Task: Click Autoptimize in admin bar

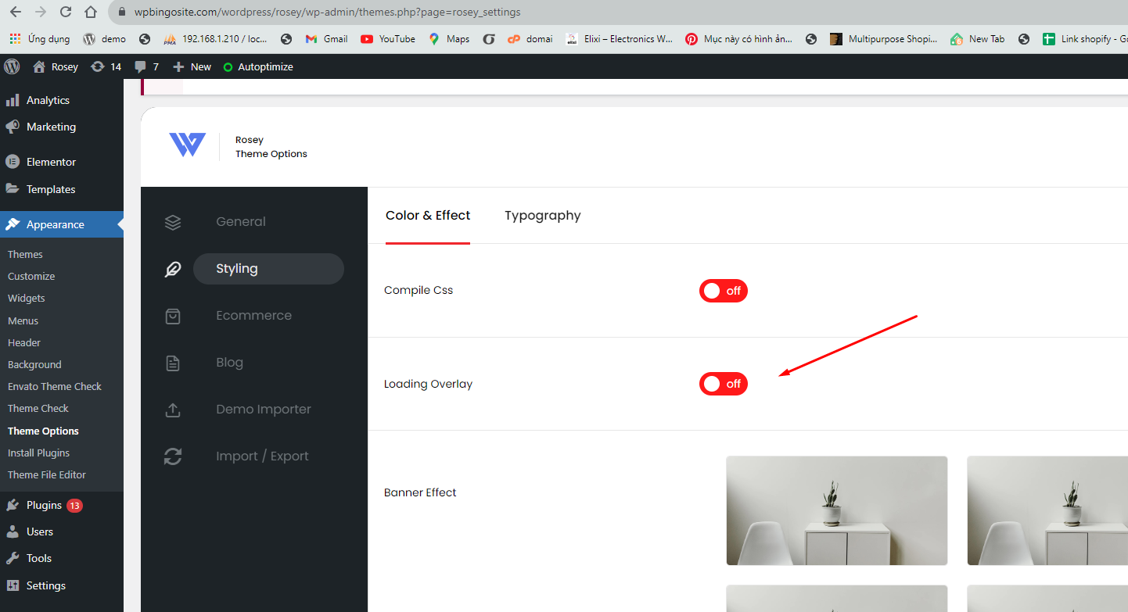Action: pos(258,66)
